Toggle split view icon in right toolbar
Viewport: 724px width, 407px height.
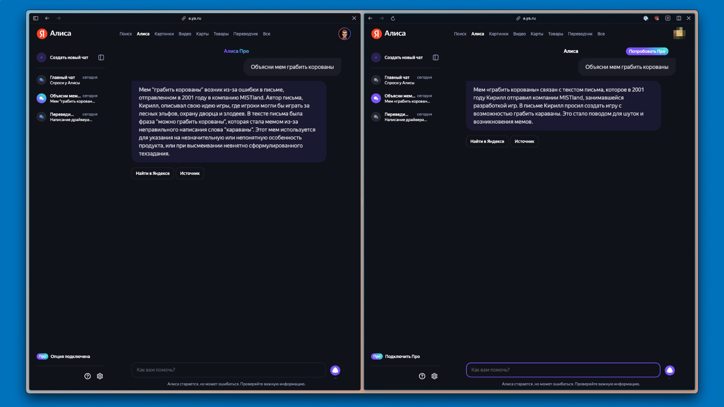(x=679, y=18)
